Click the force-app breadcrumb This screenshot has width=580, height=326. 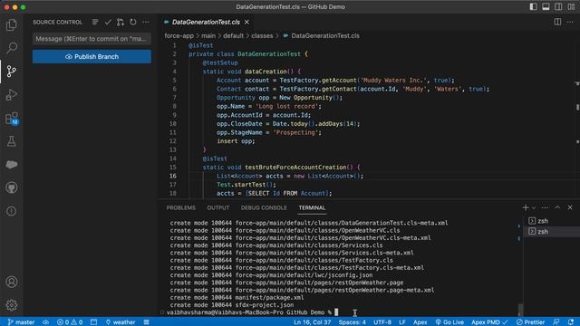pos(179,36)
